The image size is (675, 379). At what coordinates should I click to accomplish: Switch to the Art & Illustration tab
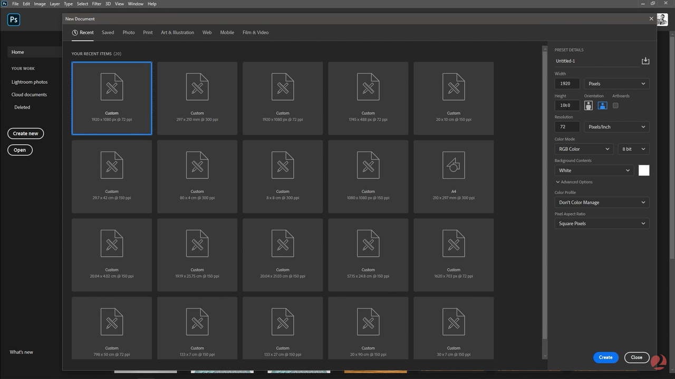[x=177, y=33]
